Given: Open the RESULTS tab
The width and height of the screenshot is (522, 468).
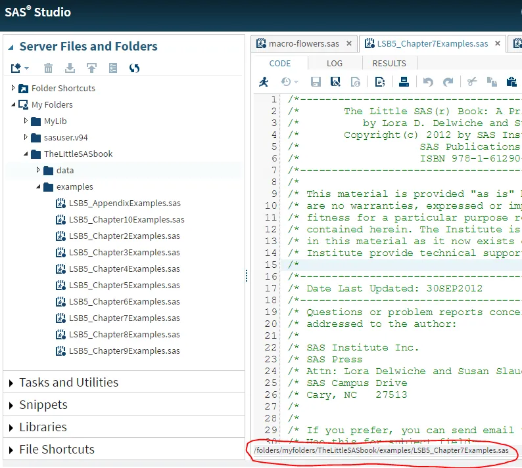Looking at the screenshot, I should (389, 64).
